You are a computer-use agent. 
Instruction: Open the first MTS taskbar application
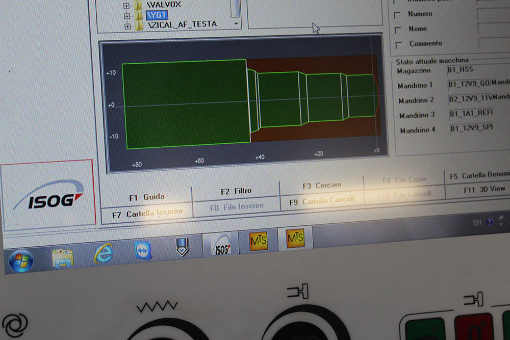coord(259,241)
